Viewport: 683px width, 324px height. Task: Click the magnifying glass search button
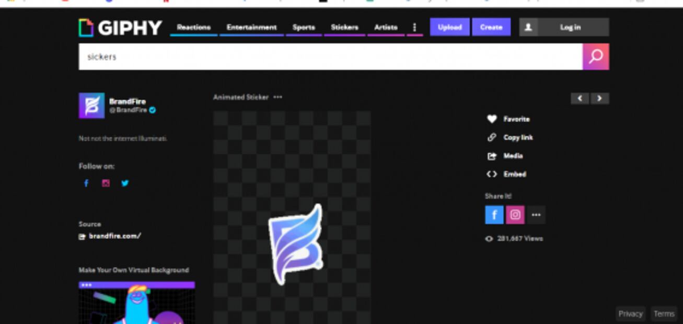[x=596, y=56]
